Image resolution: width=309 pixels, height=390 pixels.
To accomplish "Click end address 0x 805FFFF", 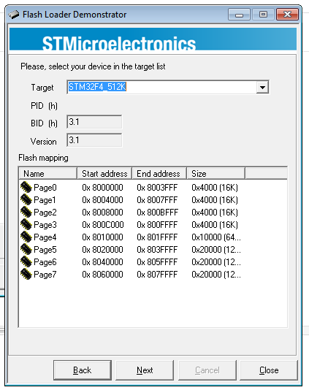I will coord(157,262).
